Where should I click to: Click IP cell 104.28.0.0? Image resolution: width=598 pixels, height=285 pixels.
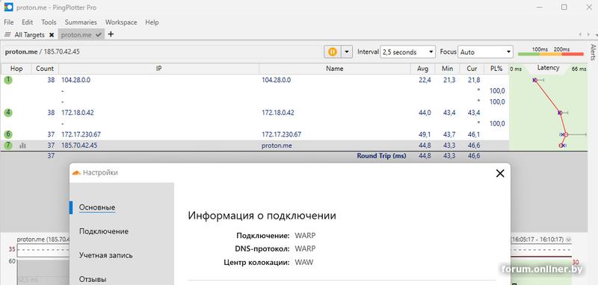(76, 80)
